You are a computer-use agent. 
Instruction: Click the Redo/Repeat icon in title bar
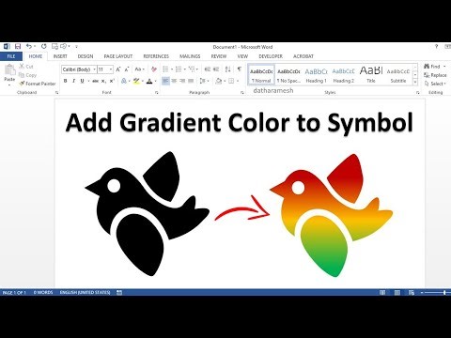pos(44,46)
